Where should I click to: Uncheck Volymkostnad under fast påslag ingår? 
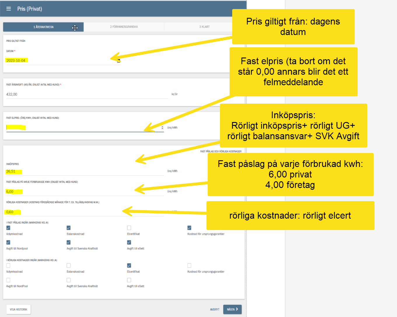pos(8,228)
